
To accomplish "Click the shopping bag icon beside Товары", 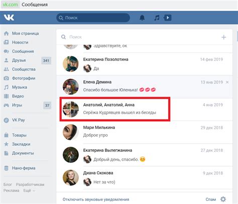I will coord(6,135).
